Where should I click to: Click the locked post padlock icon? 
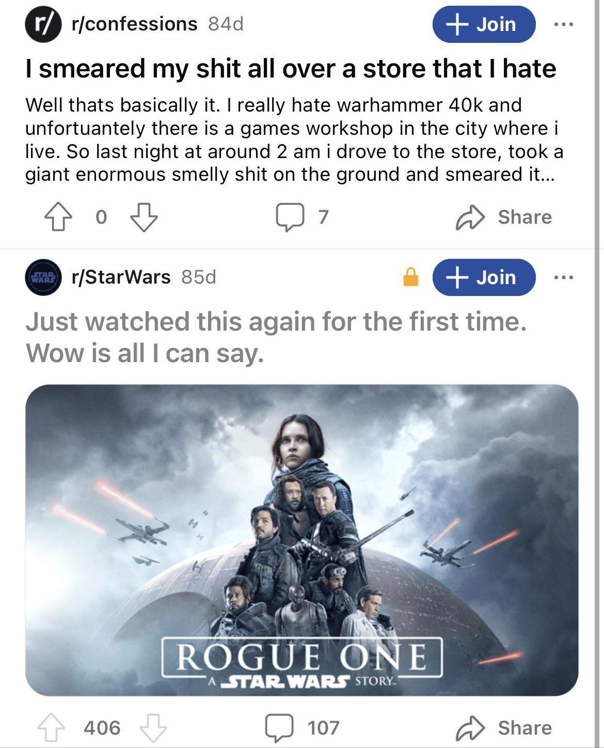pyautogui.click(x=410, y=276)
